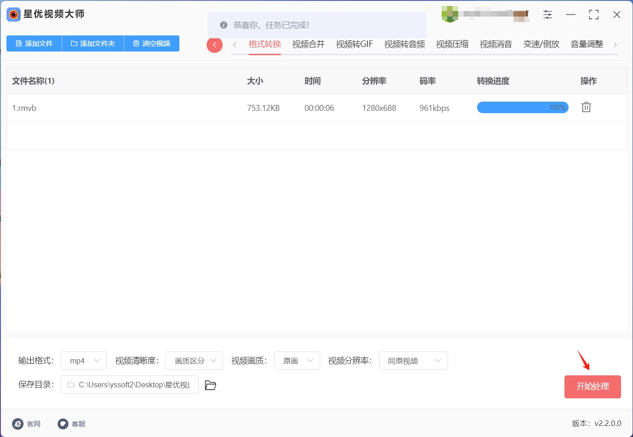Switch to the 格式转换 tab
Viewport: 633px width, 437px height.
(x=265, y=44)
